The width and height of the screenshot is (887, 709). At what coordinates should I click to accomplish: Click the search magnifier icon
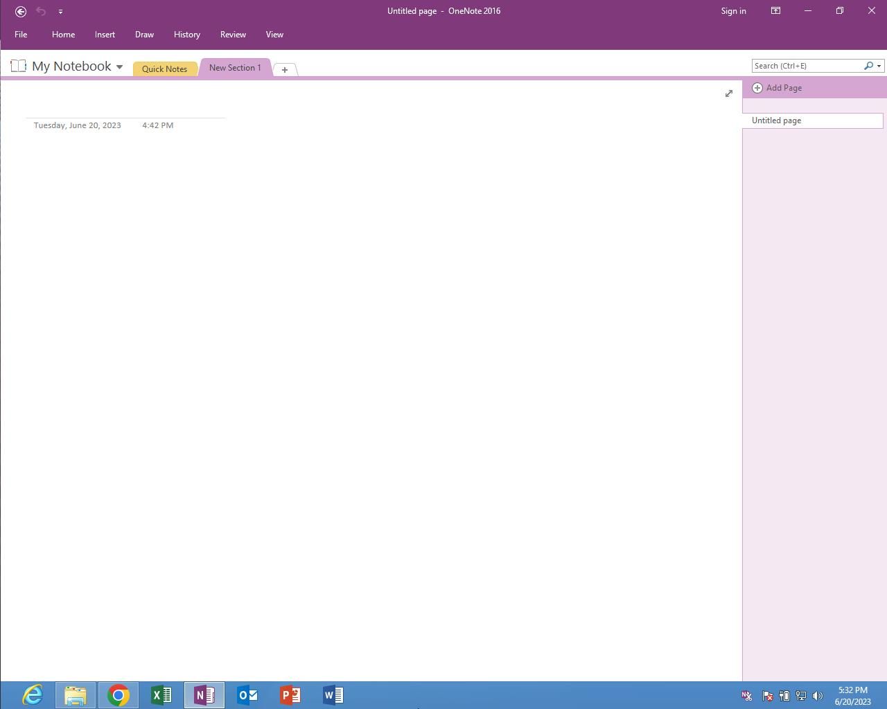[868, 66]
